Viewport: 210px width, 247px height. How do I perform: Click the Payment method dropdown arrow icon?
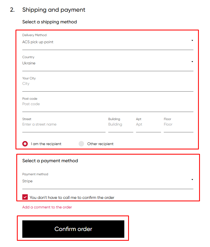click(192, 180)
